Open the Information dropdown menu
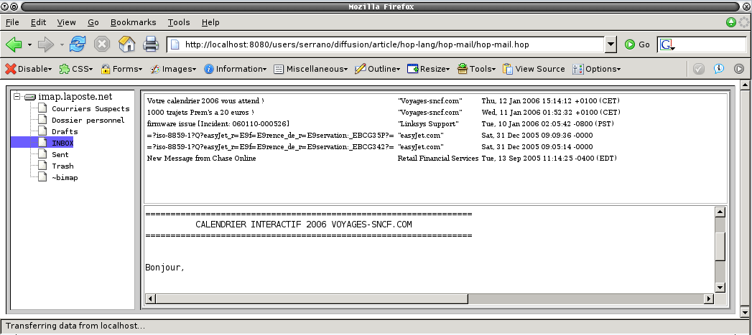This screenshot has width=752, height=335. point(236,69)
